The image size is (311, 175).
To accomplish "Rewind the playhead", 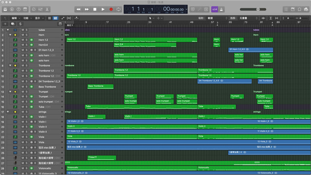I will (78, 9).
